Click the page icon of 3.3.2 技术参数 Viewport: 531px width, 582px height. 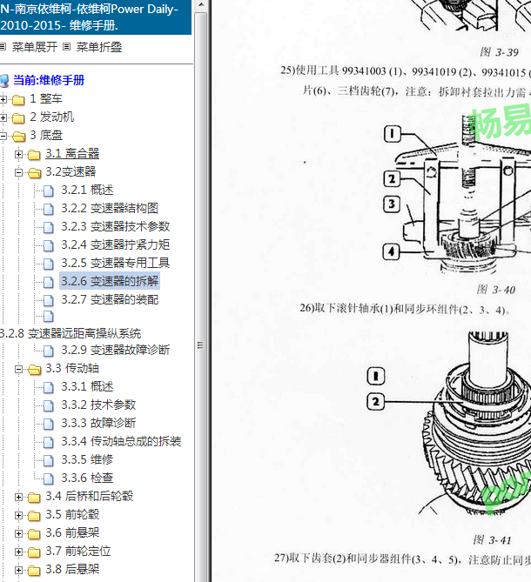(x=49, y=405)
